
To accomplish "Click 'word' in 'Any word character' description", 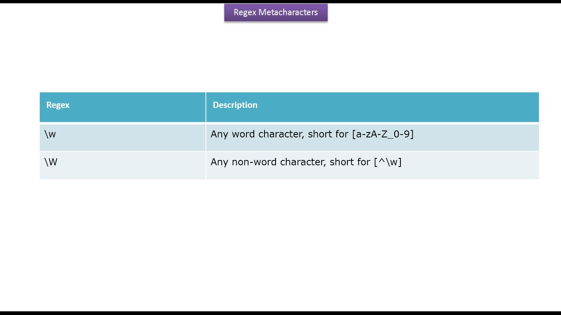I will pyautogui.click(x=244, y=134).
